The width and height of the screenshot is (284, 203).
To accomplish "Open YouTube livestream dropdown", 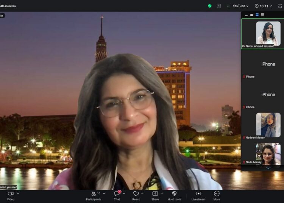I will click(x=240, y=6).
